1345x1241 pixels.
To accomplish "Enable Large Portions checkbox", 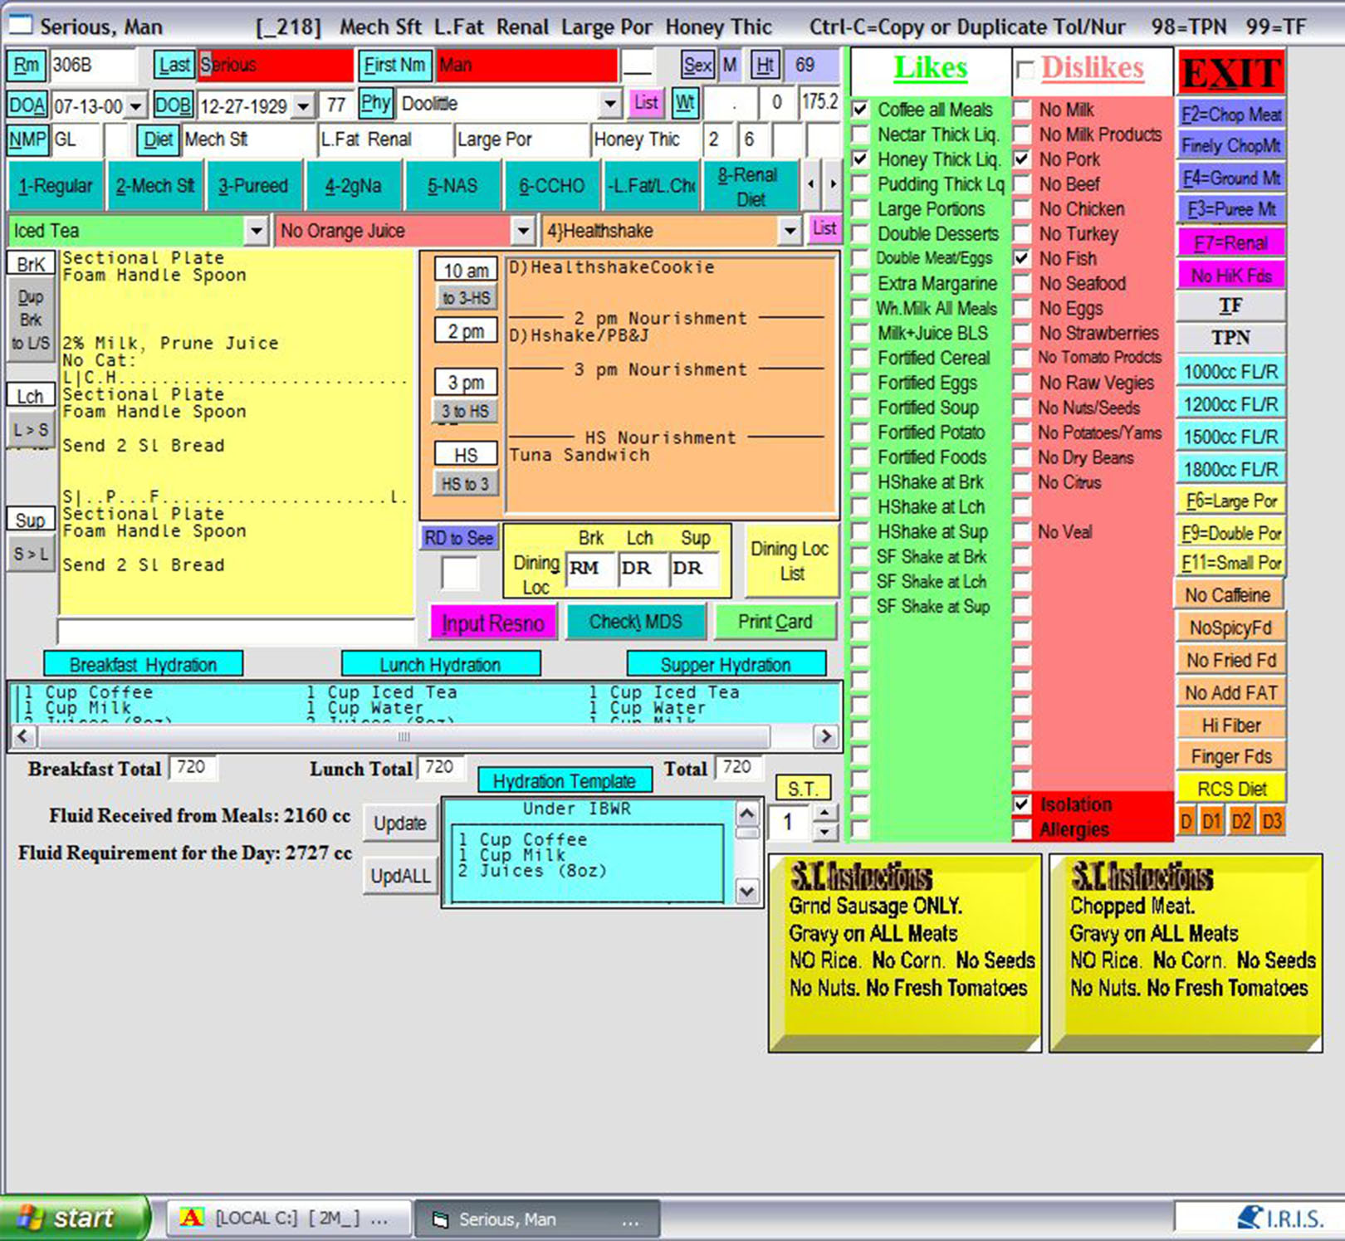I will click(861, 208).
